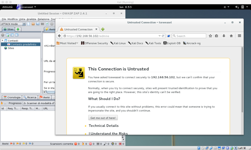Add a new ZAP panel tab with green plus
This screenshot has height=150, width=251.
click(18, 29)
